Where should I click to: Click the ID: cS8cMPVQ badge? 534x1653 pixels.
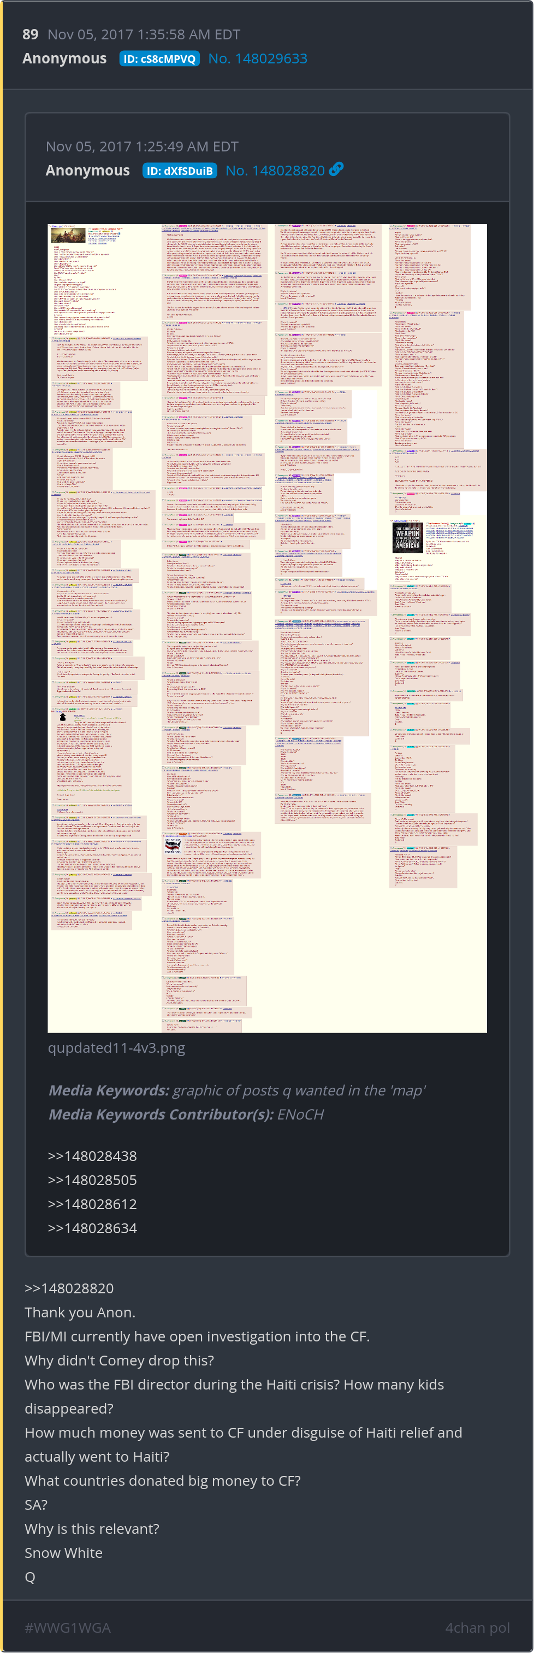pyautogui.click(x=159, y=59)
